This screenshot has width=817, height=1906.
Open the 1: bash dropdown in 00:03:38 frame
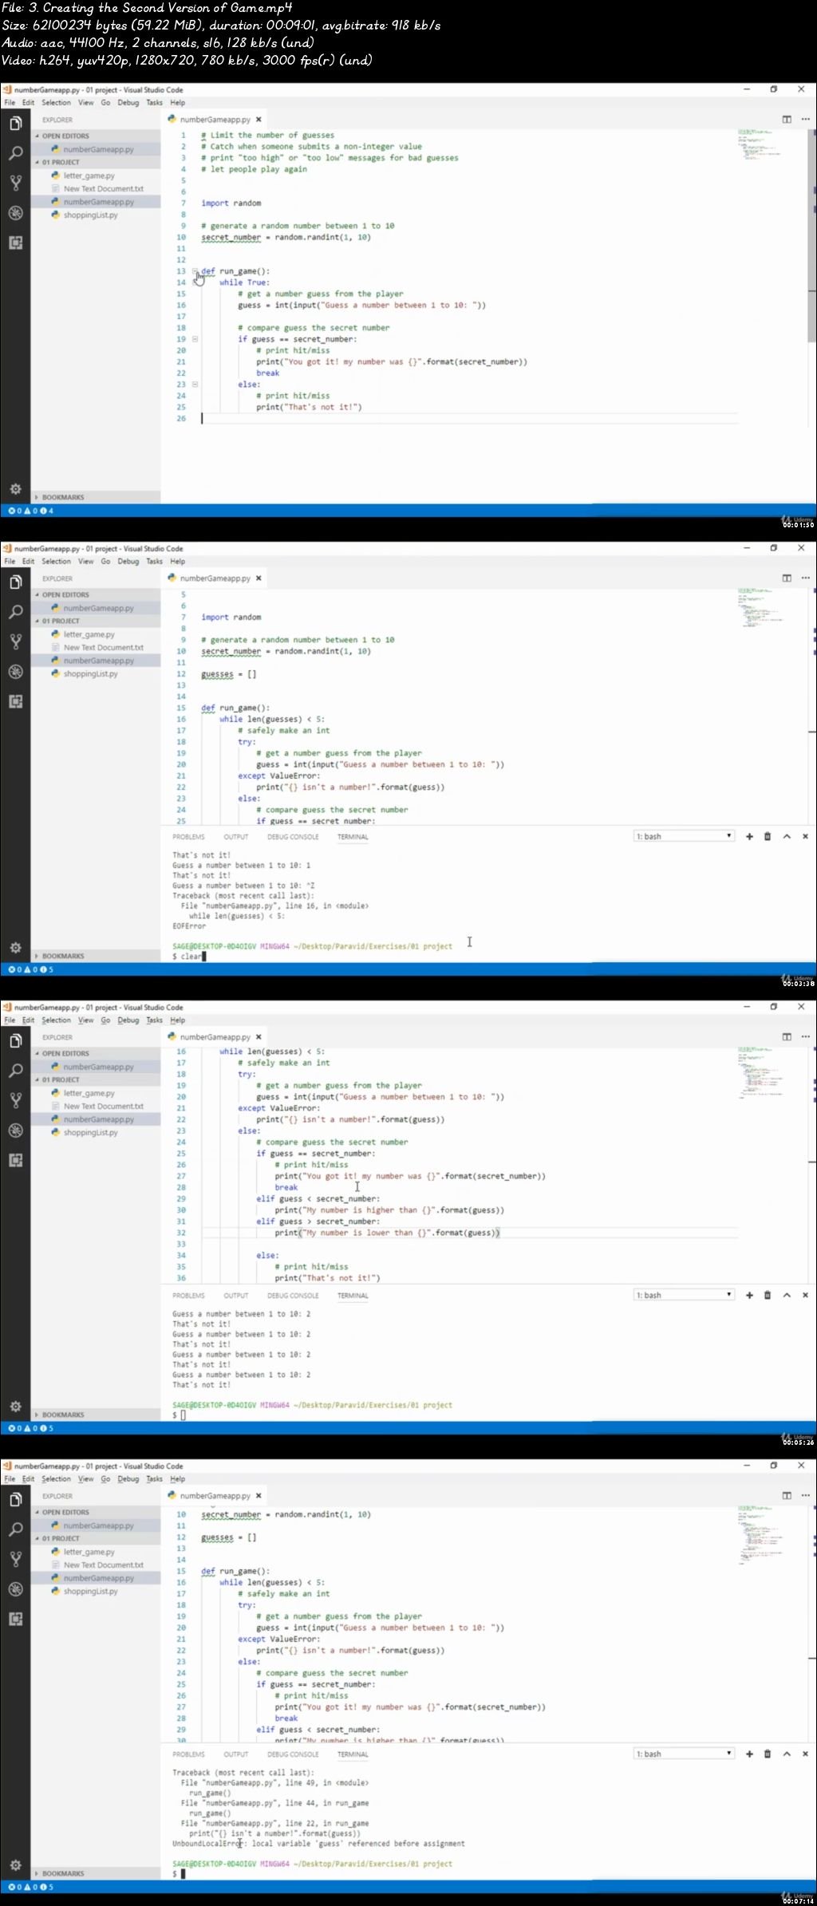pyautogui.click(x=684, y=836)
